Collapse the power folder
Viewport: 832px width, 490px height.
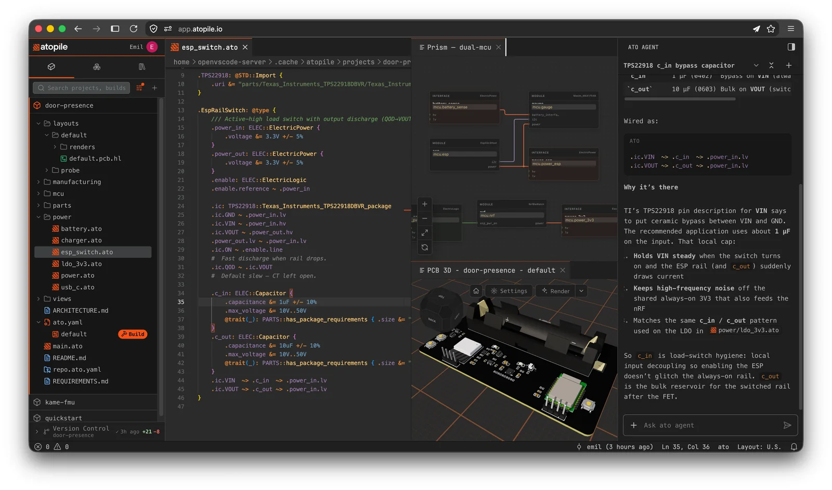point(38,217)
